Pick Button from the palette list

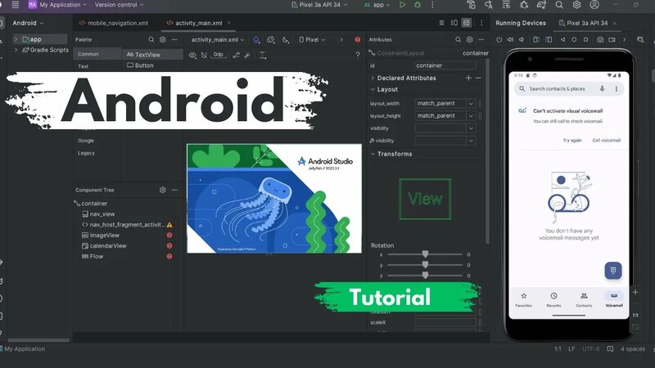pyautogui.click(x=140, y=65)
